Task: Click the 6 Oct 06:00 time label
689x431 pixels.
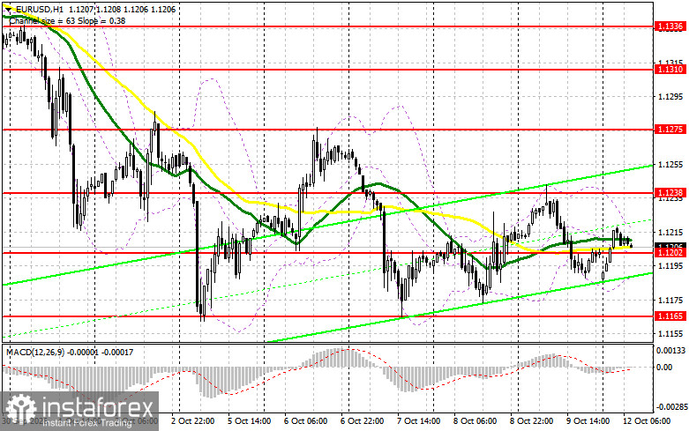Action: pyautogui.click(x=305, y=421)
